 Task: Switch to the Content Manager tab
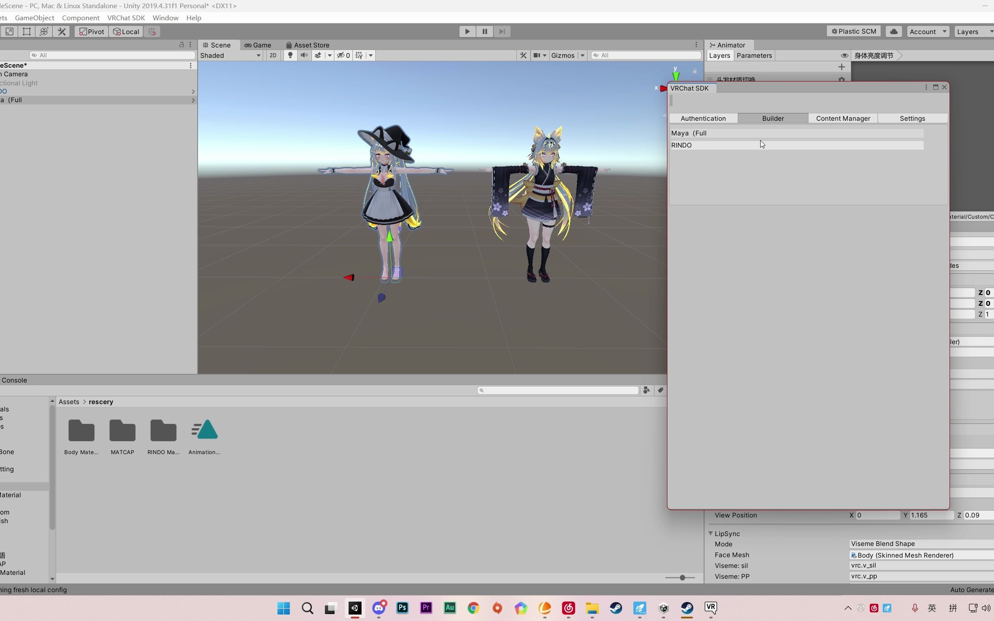[x=842, y=118]
